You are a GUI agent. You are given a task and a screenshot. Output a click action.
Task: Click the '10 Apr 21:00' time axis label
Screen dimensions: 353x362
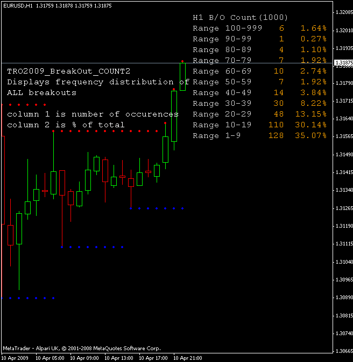188,358
